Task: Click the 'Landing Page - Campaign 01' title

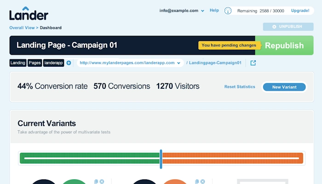Action: (x=67, y=45)
